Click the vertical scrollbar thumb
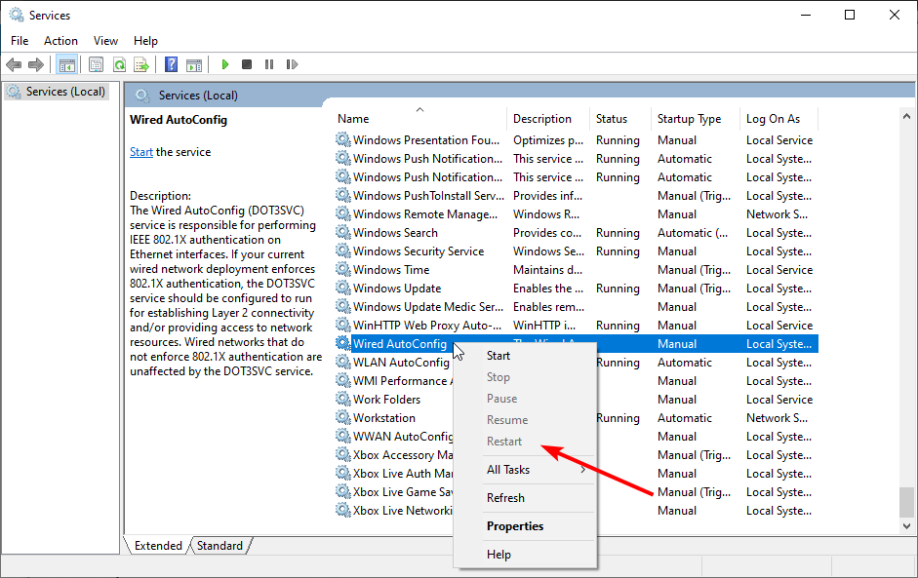Image resolution: width=918 pixels, height=578 pixels. tap(907, 502)
